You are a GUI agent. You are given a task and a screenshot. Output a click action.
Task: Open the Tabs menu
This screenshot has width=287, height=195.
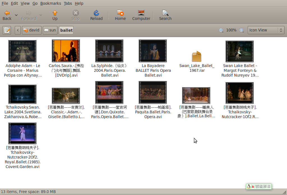coord(68,3)
